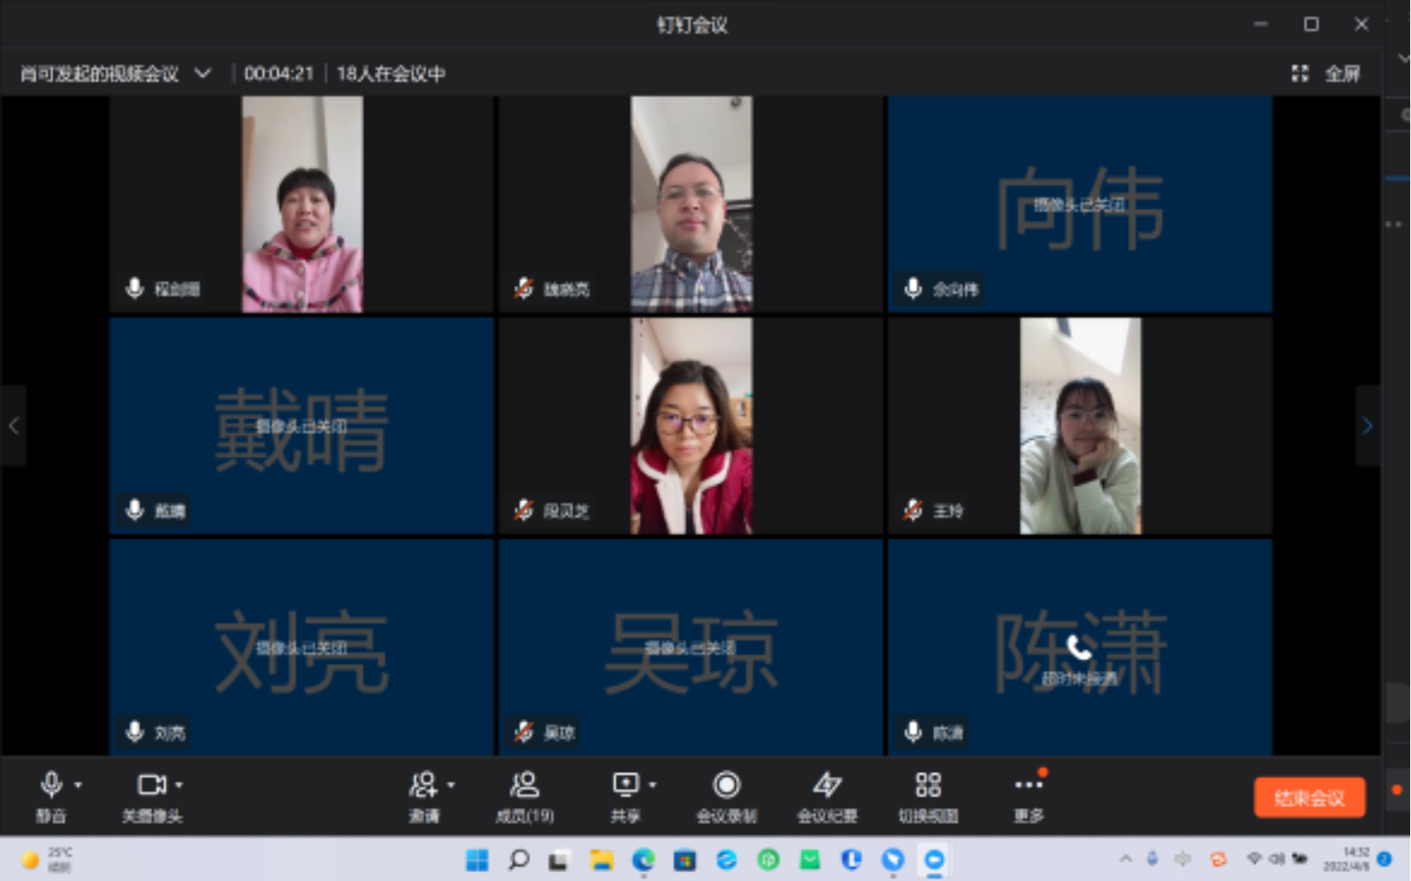The image size is (1411, 881).
Task: Toggle mic icon on 刘亮 tile
Action: click(x=135, y=731)
